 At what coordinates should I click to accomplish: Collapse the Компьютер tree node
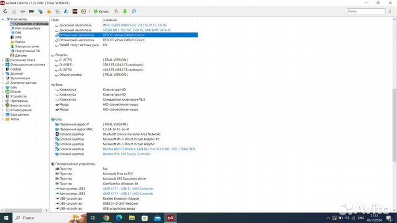[x=3, y=19]
